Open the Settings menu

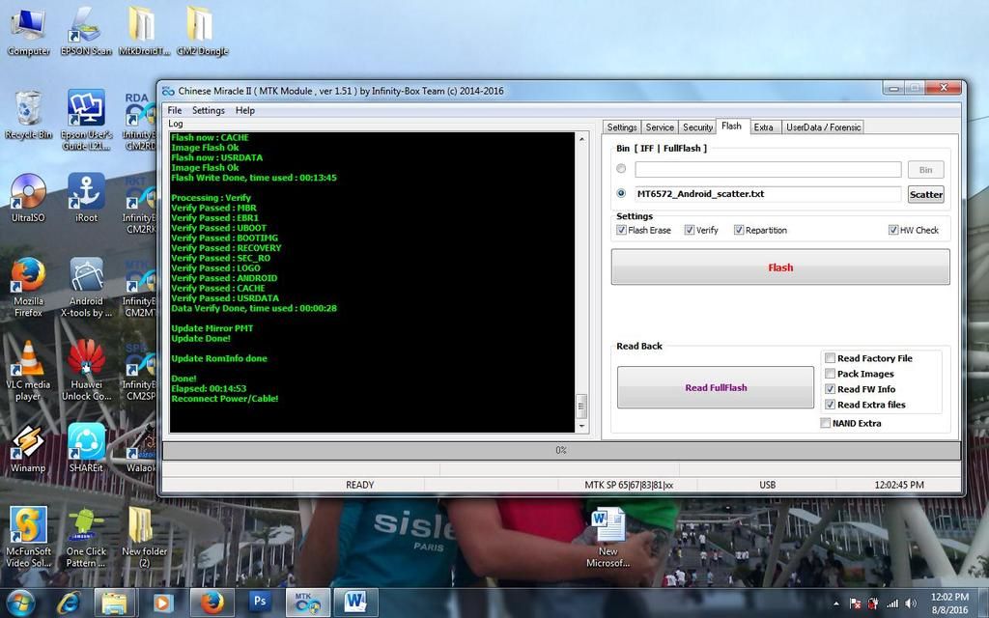[x=208, y=110]
